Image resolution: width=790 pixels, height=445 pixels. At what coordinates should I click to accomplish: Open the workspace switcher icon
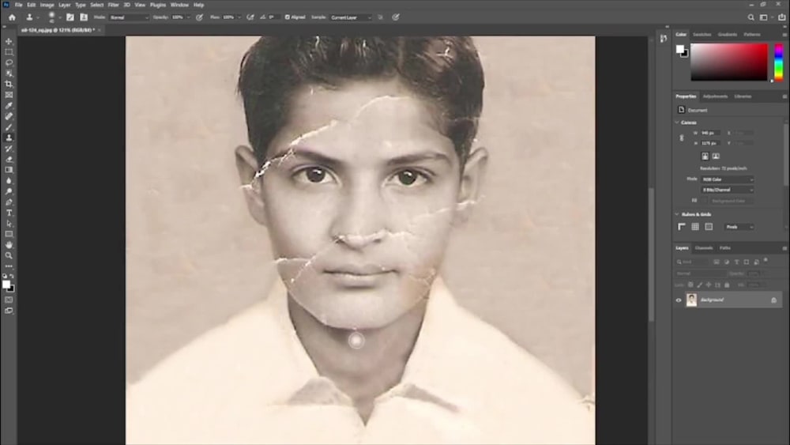[x=764, y=17]
